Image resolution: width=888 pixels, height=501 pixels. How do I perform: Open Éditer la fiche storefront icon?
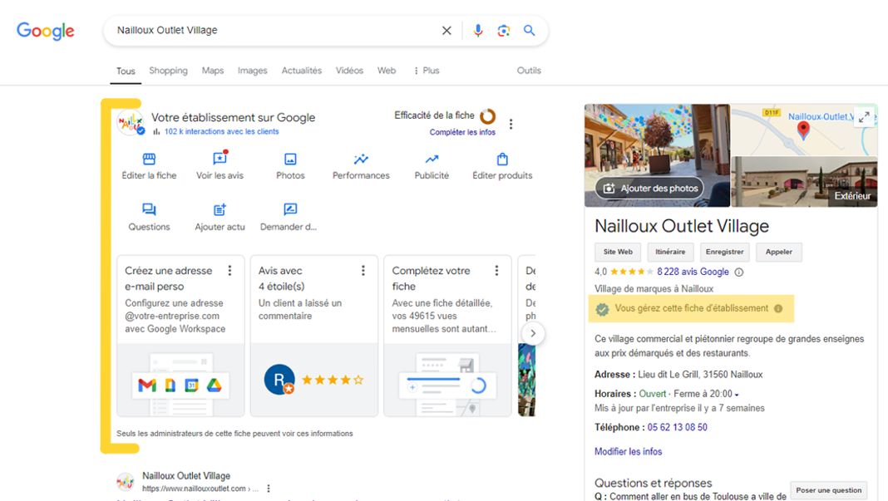(149, 159)
